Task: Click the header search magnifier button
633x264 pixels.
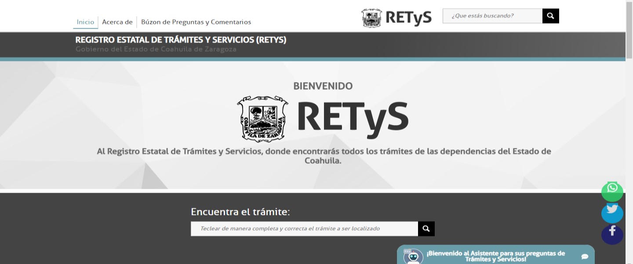Action: pyautogui.click(x=551, y=16)
